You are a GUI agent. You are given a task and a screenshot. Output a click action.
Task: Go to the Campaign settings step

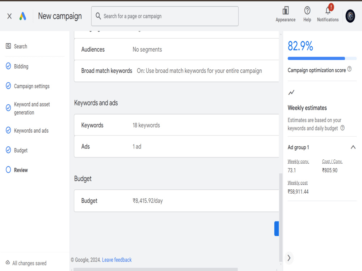31,86
